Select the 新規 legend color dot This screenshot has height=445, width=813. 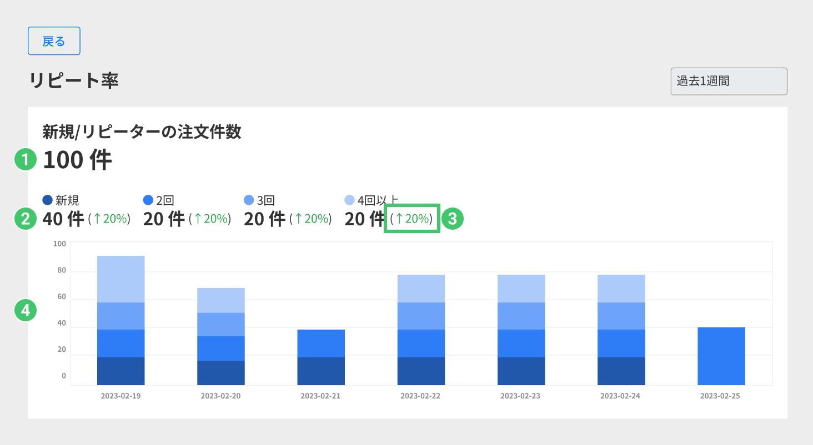pos(48,200)
